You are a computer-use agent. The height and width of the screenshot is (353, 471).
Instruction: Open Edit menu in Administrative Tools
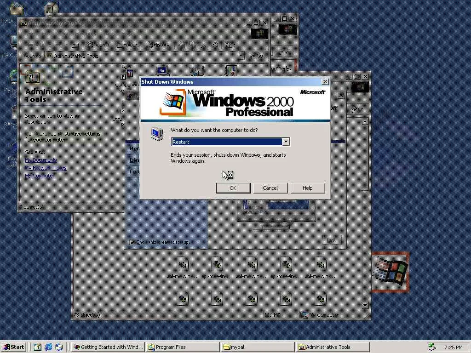46,34
